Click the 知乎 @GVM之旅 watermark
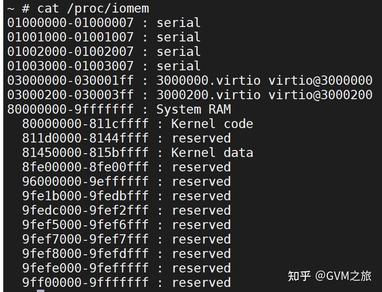Screen dimensions: 382x292 coord(329,276)
